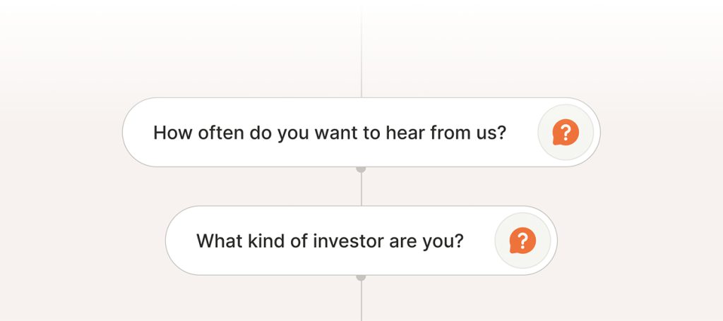The image size is (723, 321).
Task: Click the orange question icon on the investor node
Action: tap(522, 241)
